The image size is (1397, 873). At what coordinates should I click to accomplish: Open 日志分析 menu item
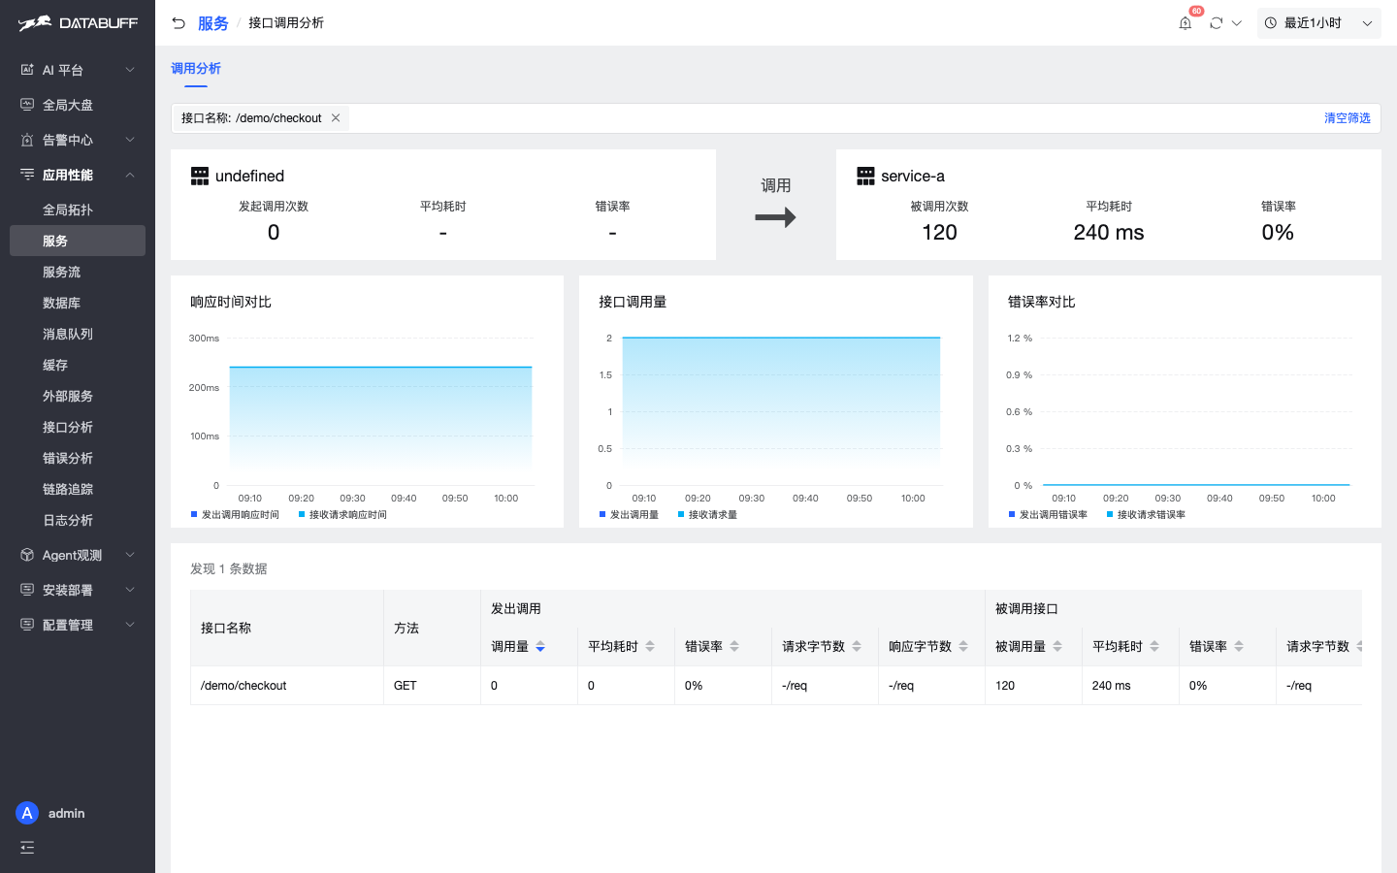[78, 520]
